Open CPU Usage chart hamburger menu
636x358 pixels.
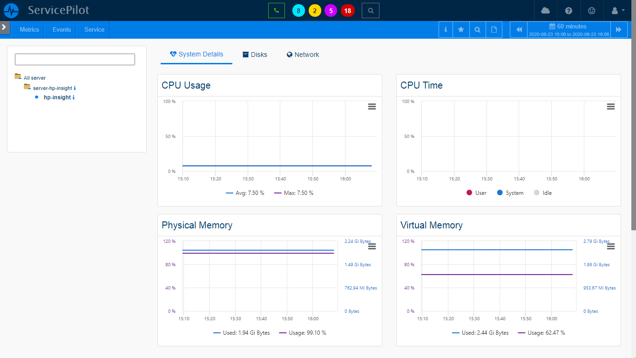click(372, 107)
